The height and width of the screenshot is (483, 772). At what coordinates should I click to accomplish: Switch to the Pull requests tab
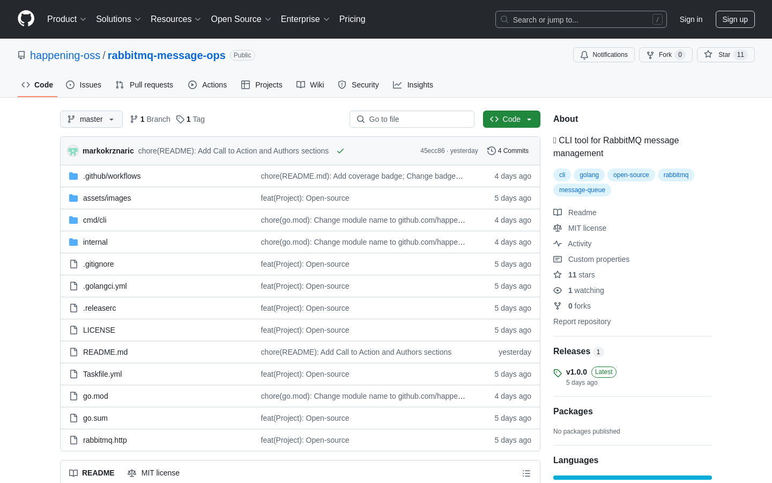tap(144, 85)
